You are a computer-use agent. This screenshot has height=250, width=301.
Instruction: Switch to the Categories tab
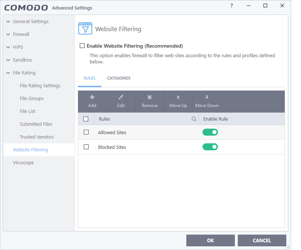(x=119, y=78)
